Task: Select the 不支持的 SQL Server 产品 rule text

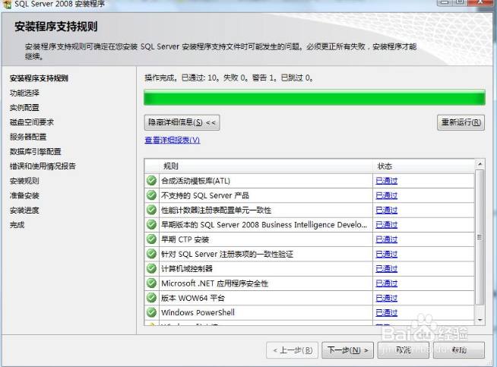Action: point(205,195)
